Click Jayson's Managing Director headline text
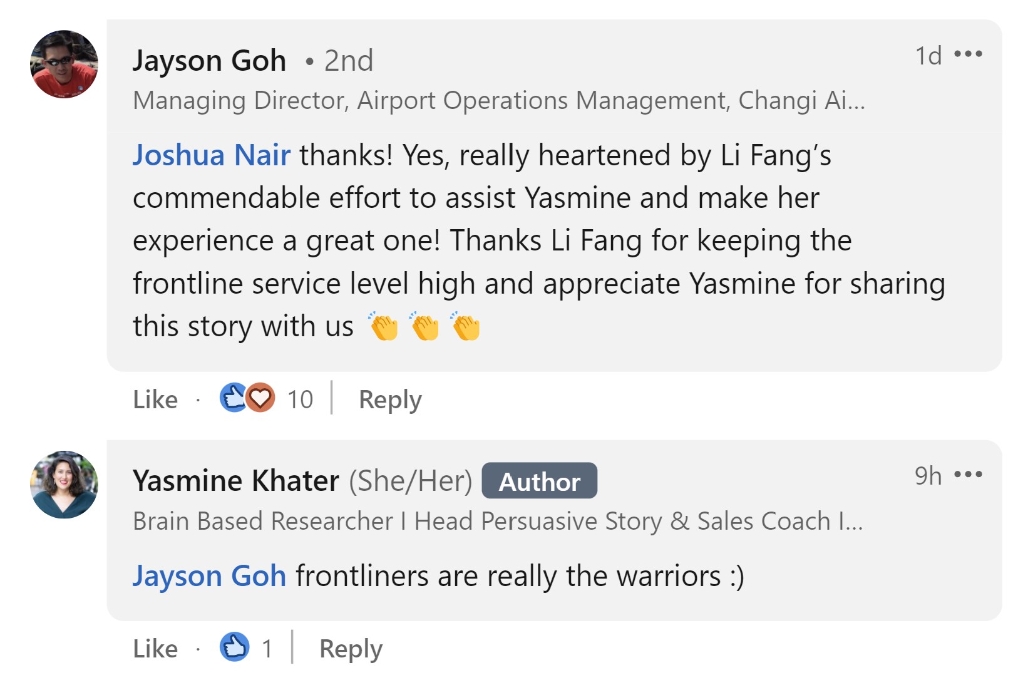 [x=498, y=100]
